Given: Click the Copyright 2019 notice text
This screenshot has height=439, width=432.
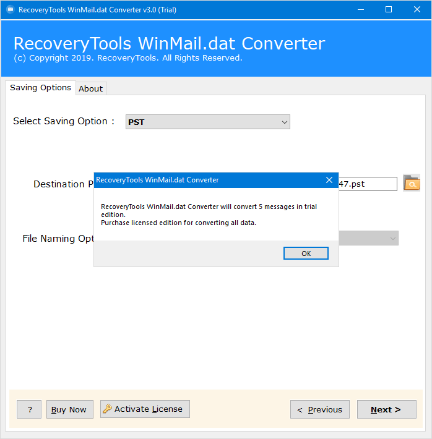Looking at the screenshot, I should click(128, 58).
